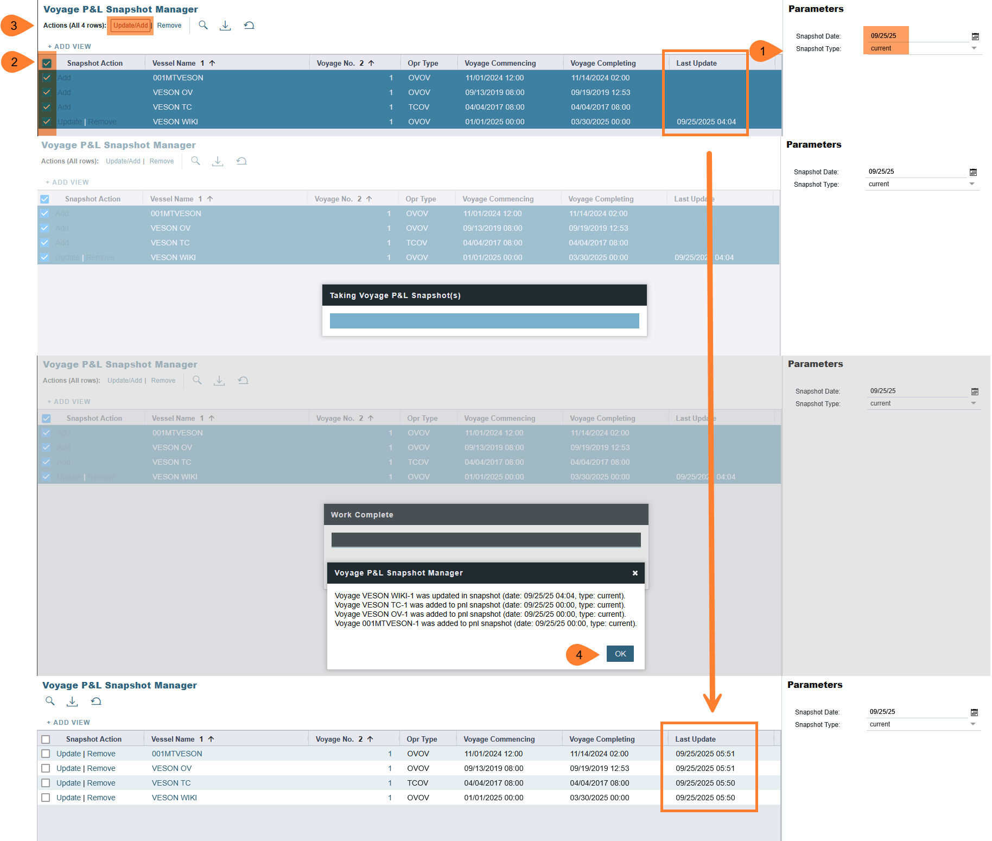Click the download icon in the Actions (All 4 rows) toolbar
The width and height of the screenshot is (992, 841).
pos(225,26)
